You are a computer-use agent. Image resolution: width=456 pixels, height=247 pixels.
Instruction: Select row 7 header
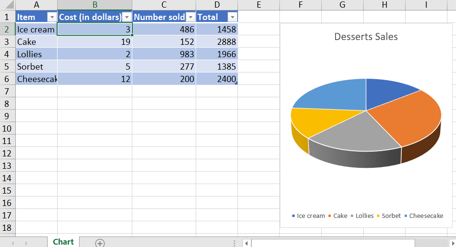[7, 92]
